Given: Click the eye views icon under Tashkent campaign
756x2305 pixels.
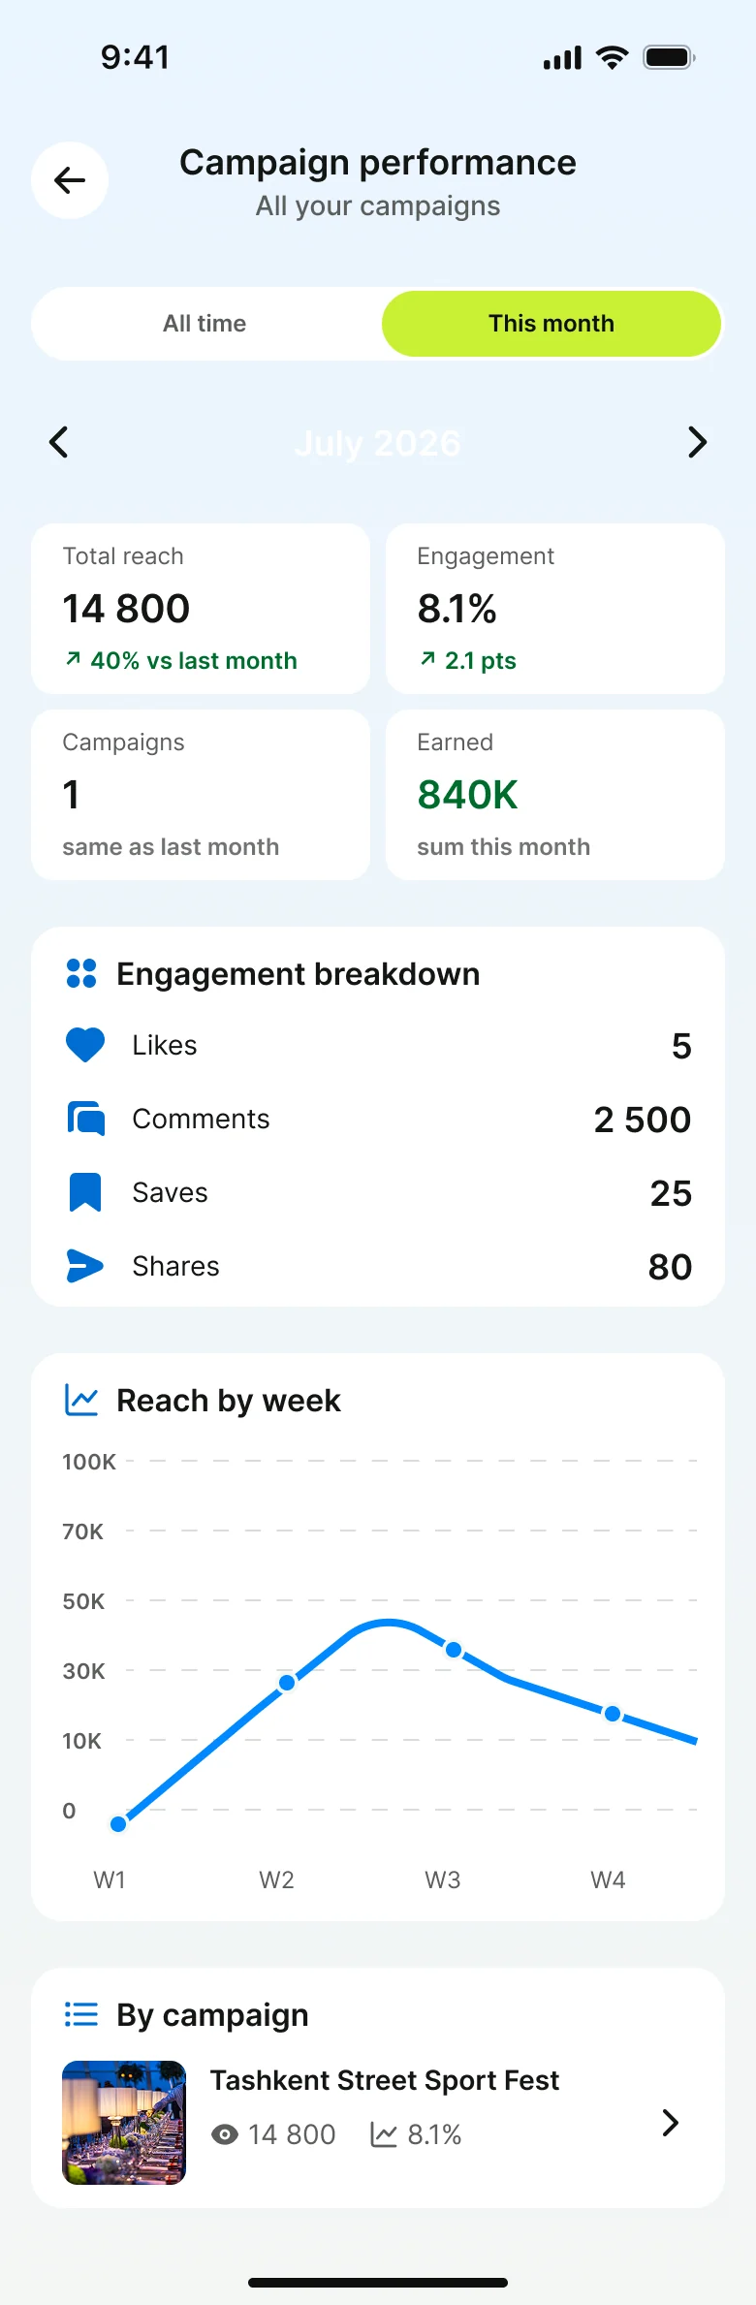Looking at the screenshot, I should pos(225,2134).
